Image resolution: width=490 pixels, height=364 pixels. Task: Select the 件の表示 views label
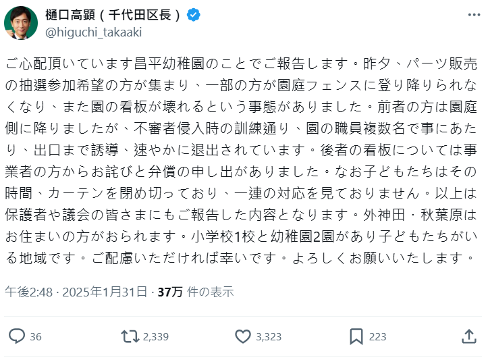pyautogui.click(x=211, y=292)
